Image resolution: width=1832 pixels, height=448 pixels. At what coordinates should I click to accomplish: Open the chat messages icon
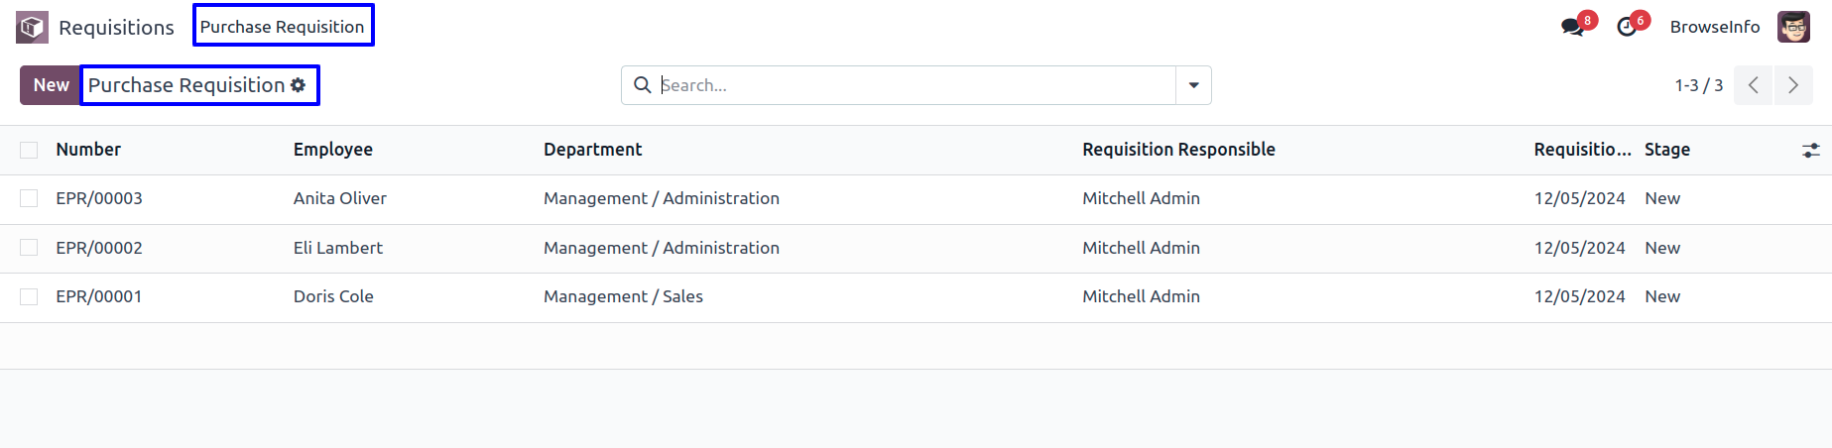pos(1572,27)
